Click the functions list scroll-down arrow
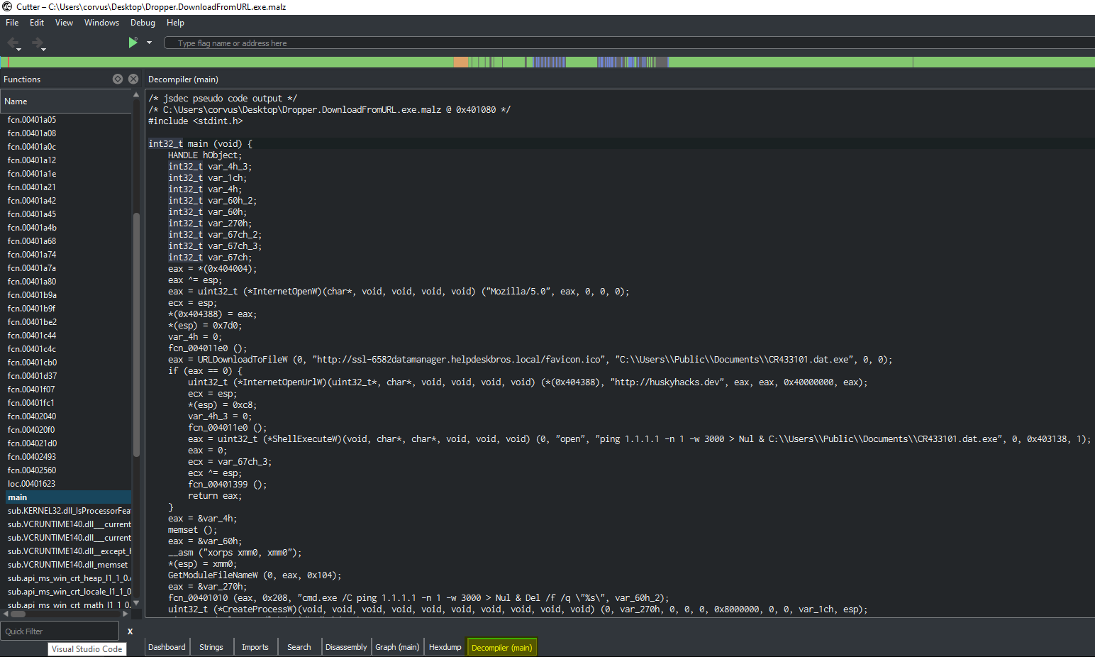The image size is (1095, 657). pyautogui.click(x=136, y=604)
